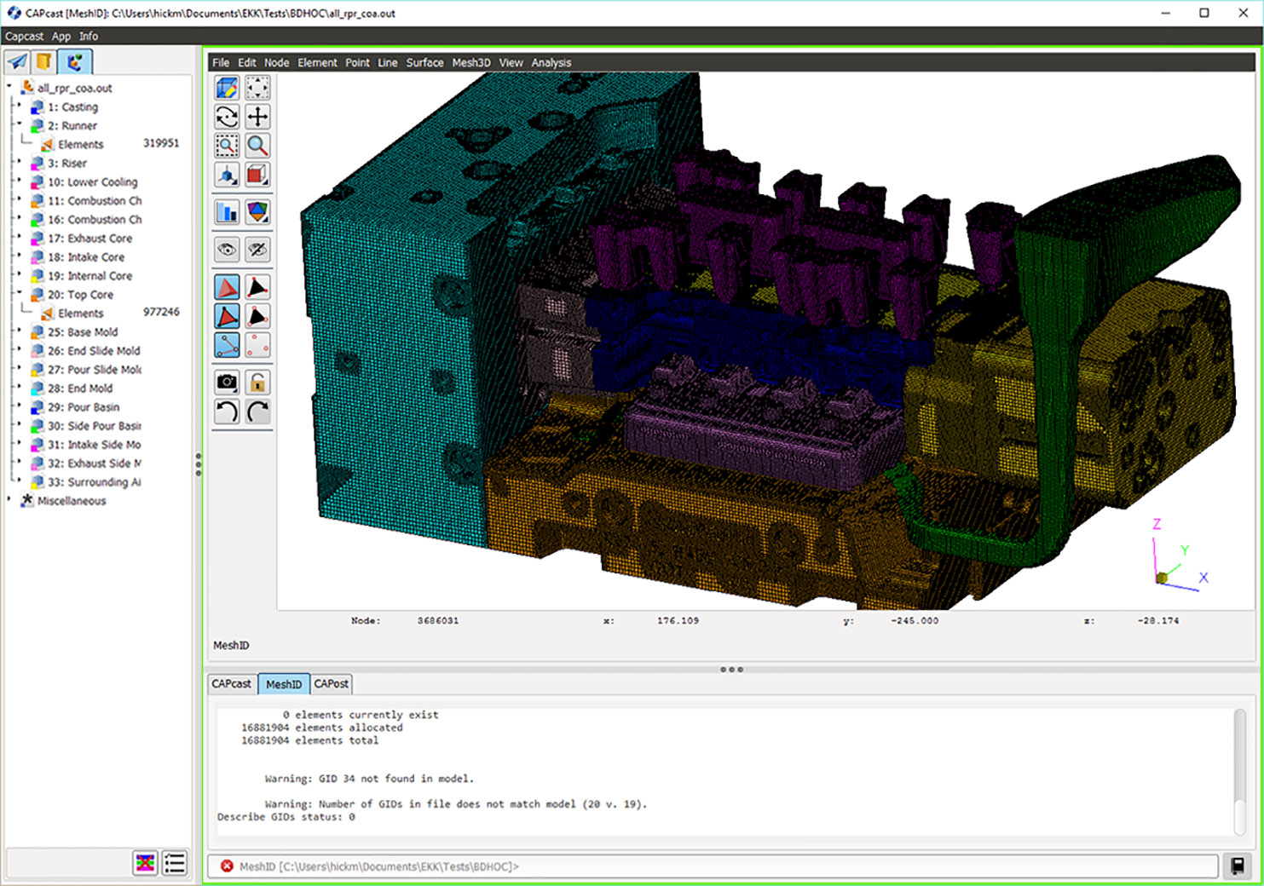Image resolution: width=1264 pixels, height=886 pixels.
Task: Open the Analysis menu
Action: coord(551,63)
